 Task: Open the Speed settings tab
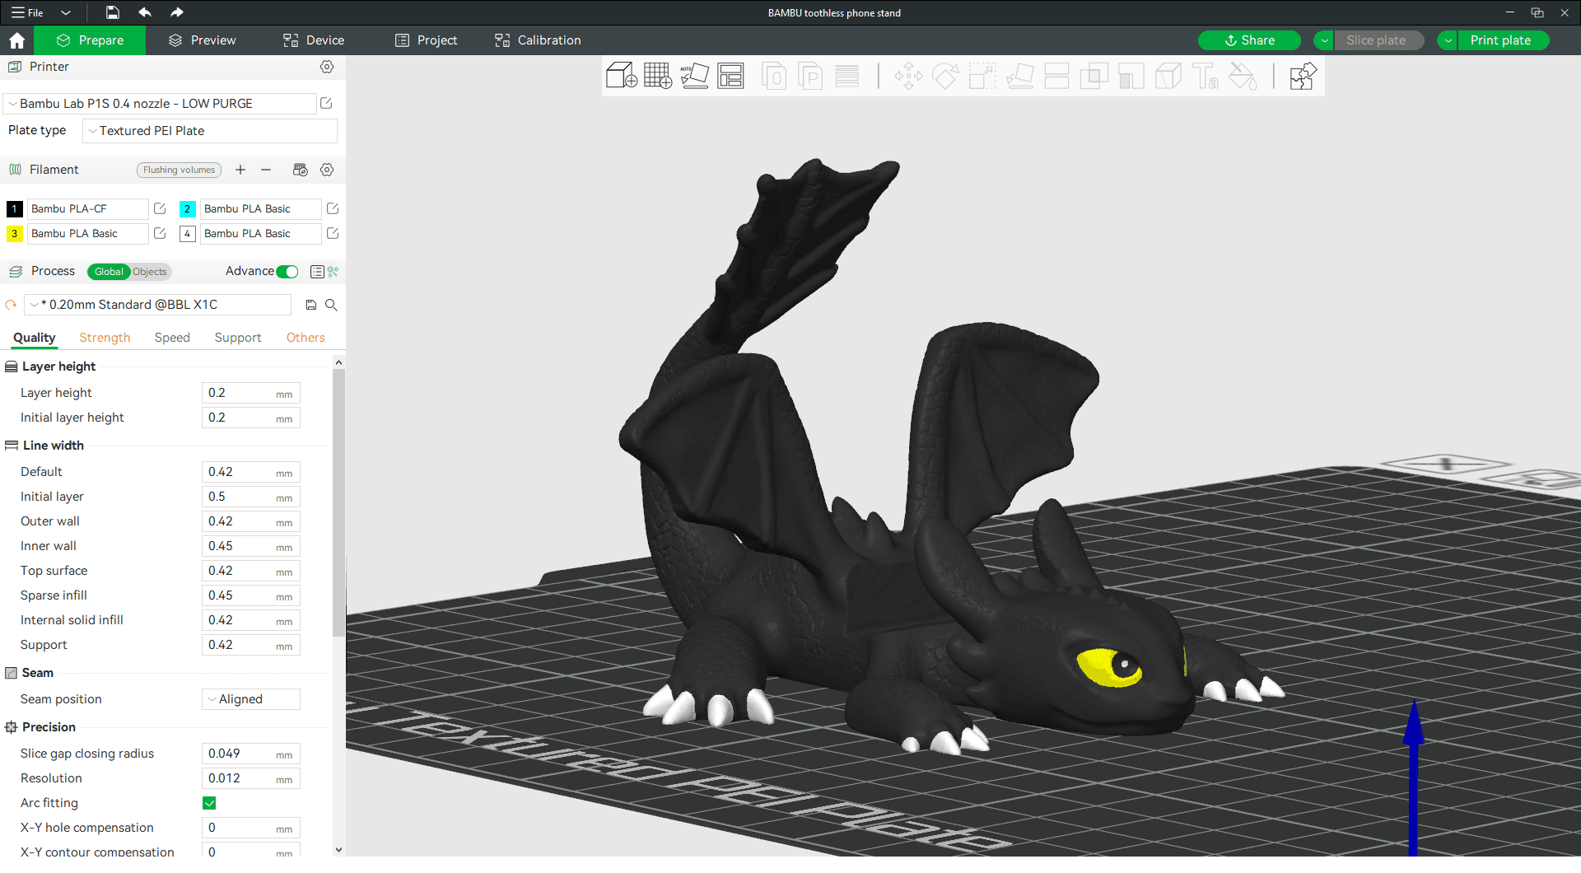pos(172,338)
